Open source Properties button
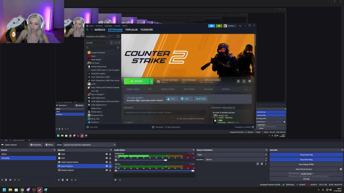344x193 pixels. 36,145
